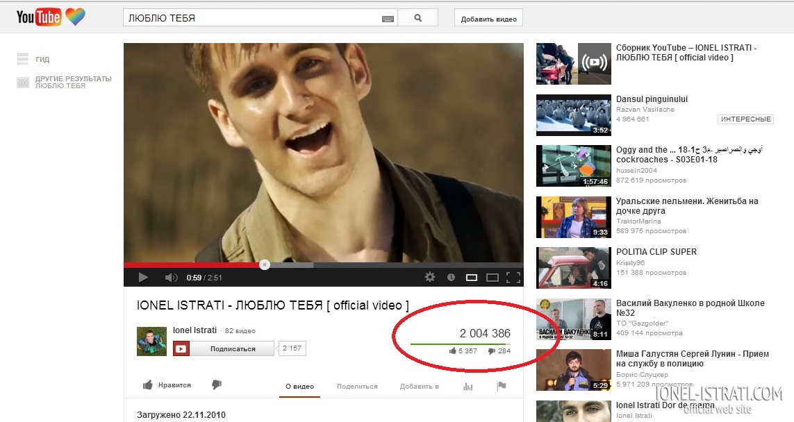Report the video with the flag icon

(x=502, y=387)
